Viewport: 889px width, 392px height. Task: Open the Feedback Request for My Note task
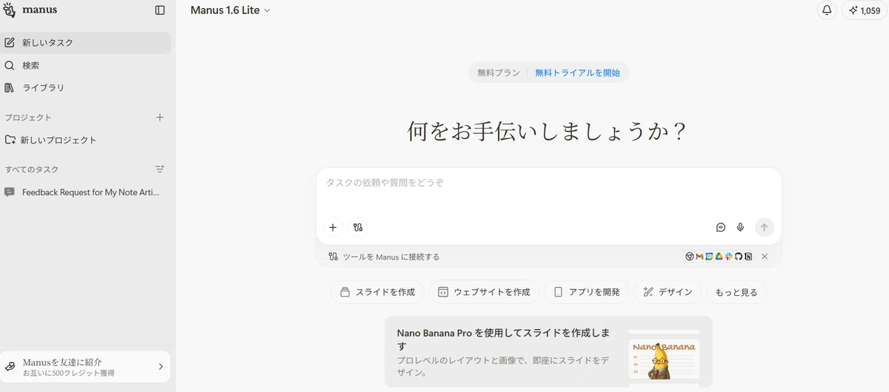[x=86, y=192]
